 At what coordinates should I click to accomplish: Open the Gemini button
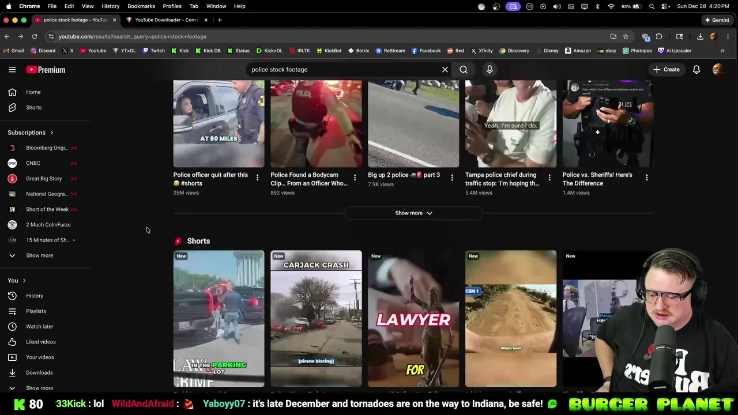717,20
